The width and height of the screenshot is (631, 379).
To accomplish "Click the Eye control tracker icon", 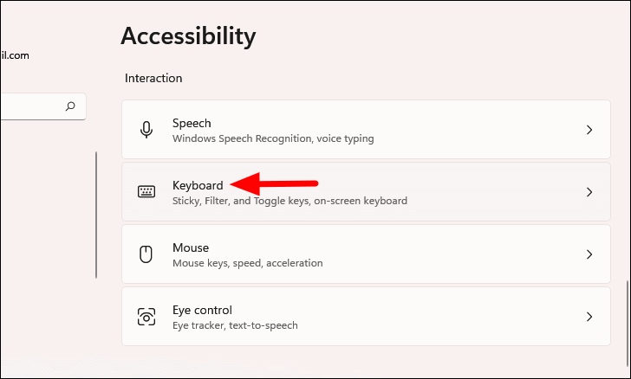I will (146, 317).
